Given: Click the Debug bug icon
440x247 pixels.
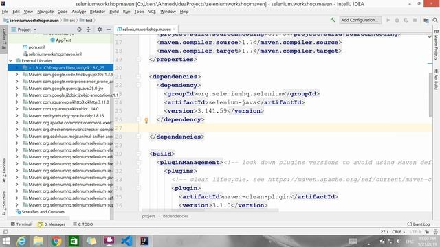Looking at the screenshot, I should pos(397,20).
